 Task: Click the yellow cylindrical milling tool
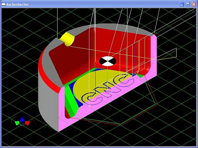(x=68, y=39)
